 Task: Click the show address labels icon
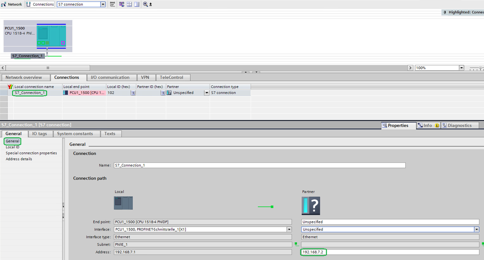click(x=122, y=4)
